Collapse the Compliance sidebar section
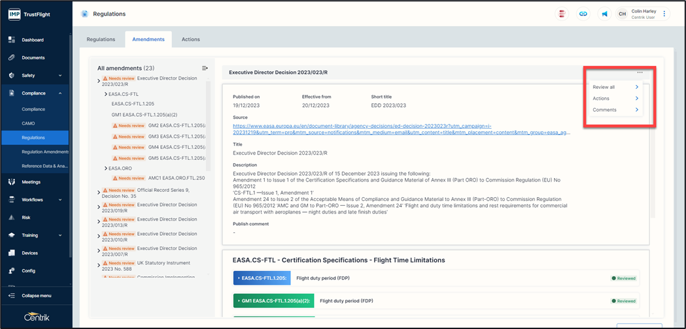686x329 pixels. (60, 93)
